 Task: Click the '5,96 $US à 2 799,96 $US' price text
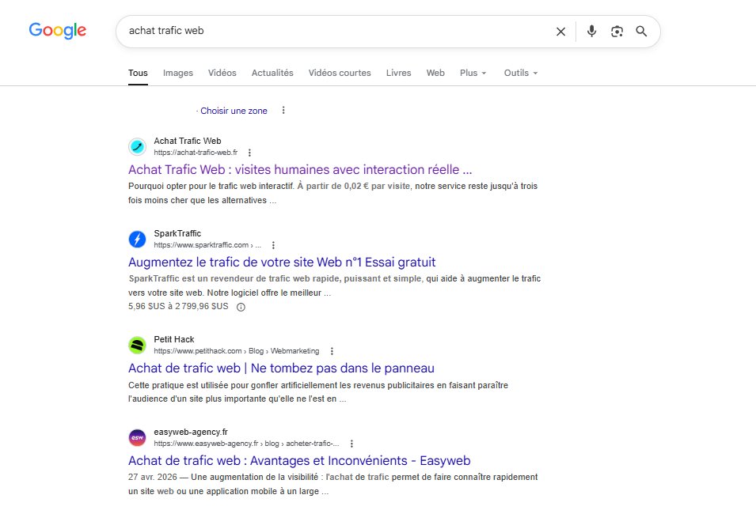coord(178,306)
